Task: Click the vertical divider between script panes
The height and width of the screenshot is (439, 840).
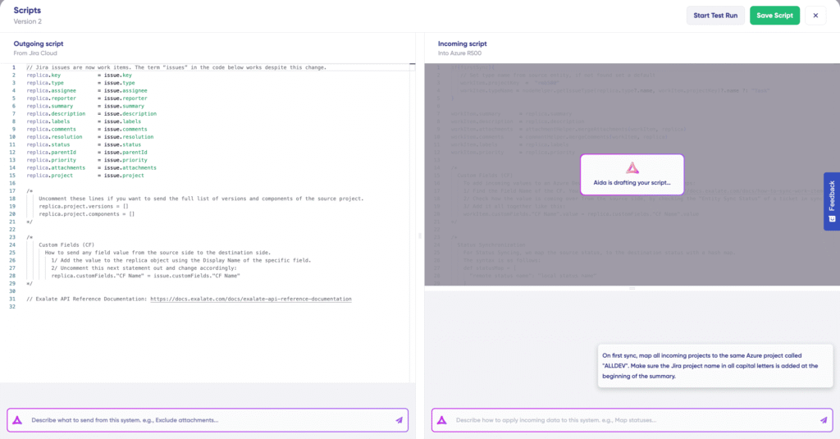Action: click(419, 236)
